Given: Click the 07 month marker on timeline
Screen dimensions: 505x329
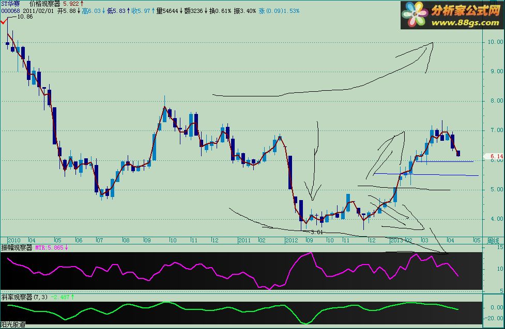Looking at the screenshot, I should point(100,240).
